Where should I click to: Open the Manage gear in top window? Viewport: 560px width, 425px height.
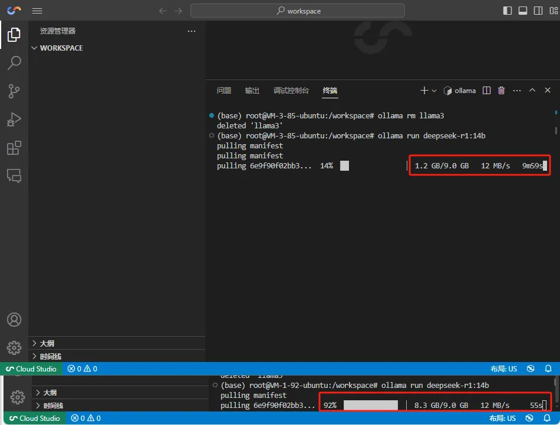point(14,348)
